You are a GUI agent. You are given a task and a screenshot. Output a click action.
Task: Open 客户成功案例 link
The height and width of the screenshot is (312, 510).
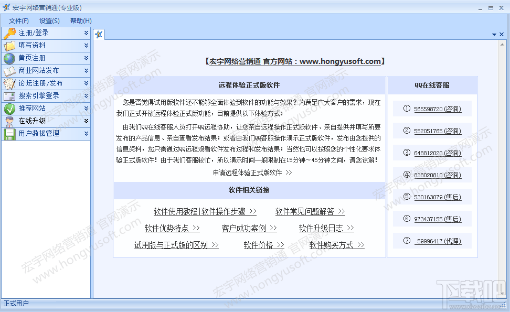click(249, 228)
